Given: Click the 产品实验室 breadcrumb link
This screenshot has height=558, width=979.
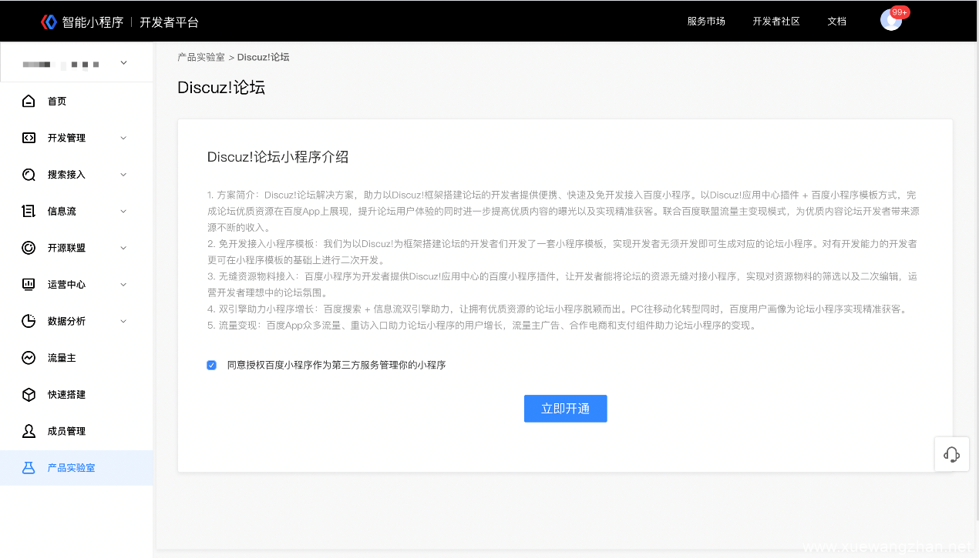Looking at the screenshot, I should coord(201,58).
